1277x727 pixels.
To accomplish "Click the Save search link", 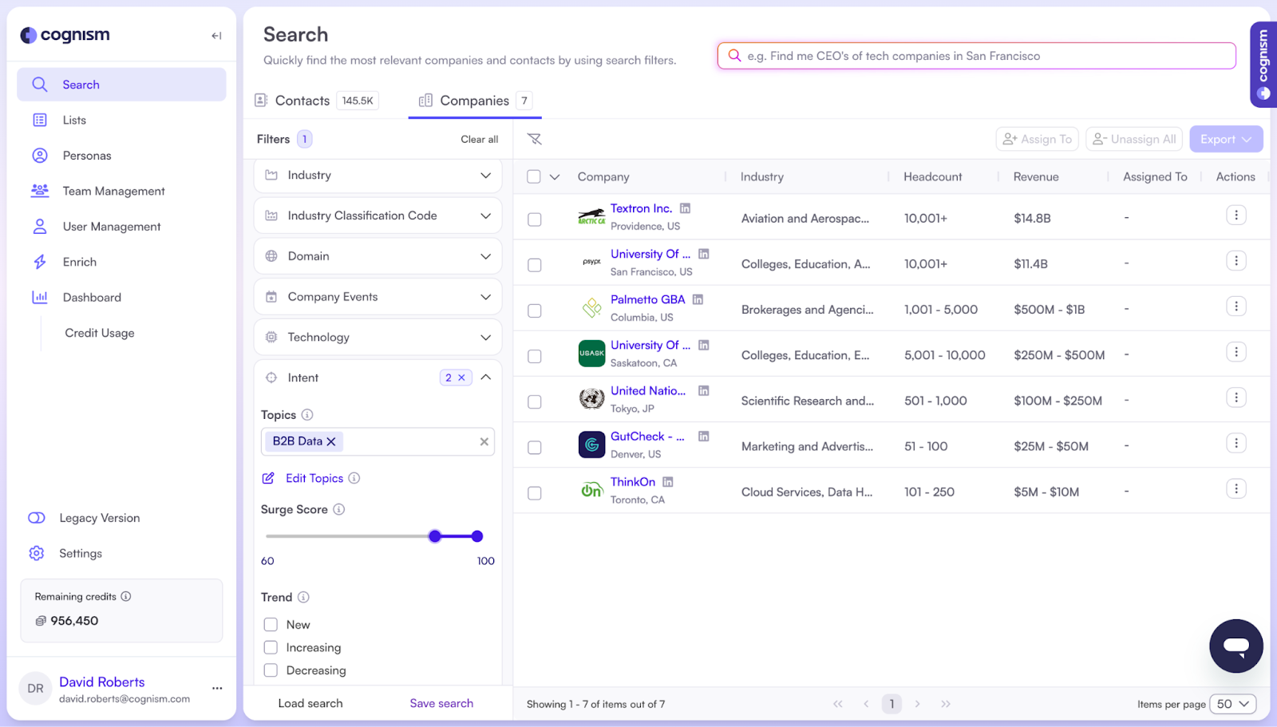I will [x=441, y=703].
